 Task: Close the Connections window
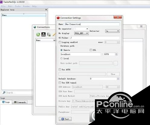point(141,26)
